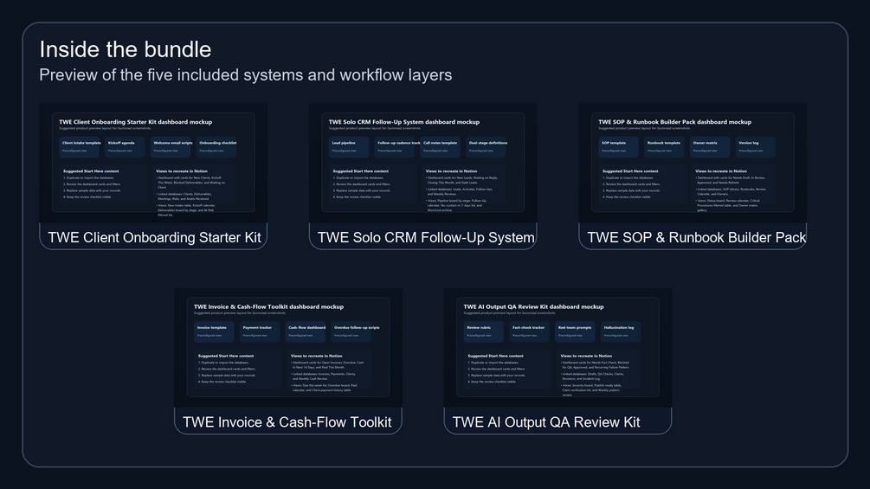
Task: Click the "Inside the bundle" heading
Action: (x=125, y=50)
